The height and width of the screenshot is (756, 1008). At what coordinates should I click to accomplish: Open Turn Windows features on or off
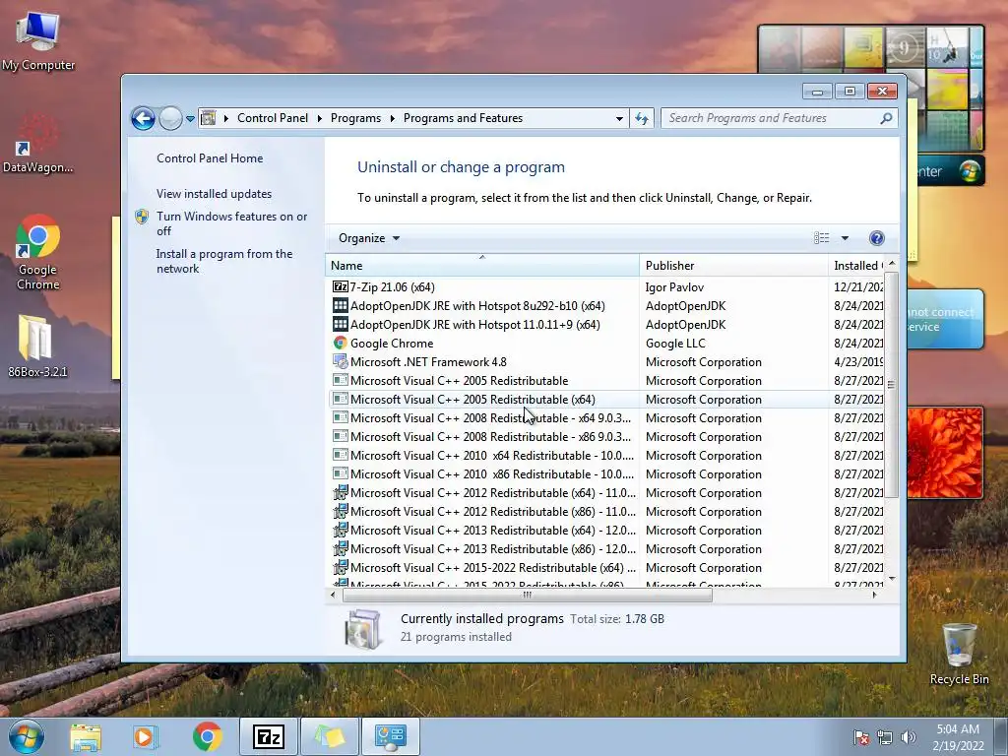(x=232, y=223)
